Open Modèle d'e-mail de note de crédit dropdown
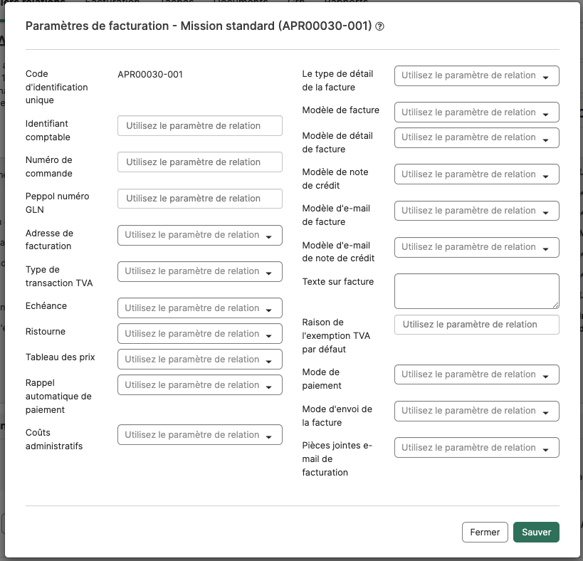The height and width of the screenshot is (561, 583). [477, 247]
